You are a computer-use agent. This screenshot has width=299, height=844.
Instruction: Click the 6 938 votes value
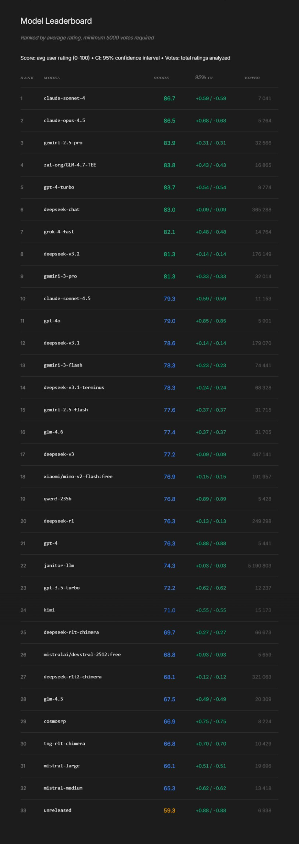click(265, 810)
